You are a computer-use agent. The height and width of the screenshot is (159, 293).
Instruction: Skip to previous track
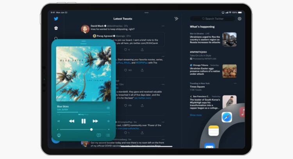71,121
